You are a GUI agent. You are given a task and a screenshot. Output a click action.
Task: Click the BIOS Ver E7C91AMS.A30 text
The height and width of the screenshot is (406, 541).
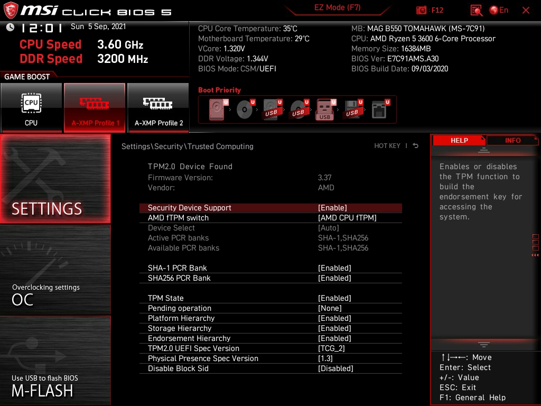click(x=395, y=59)
